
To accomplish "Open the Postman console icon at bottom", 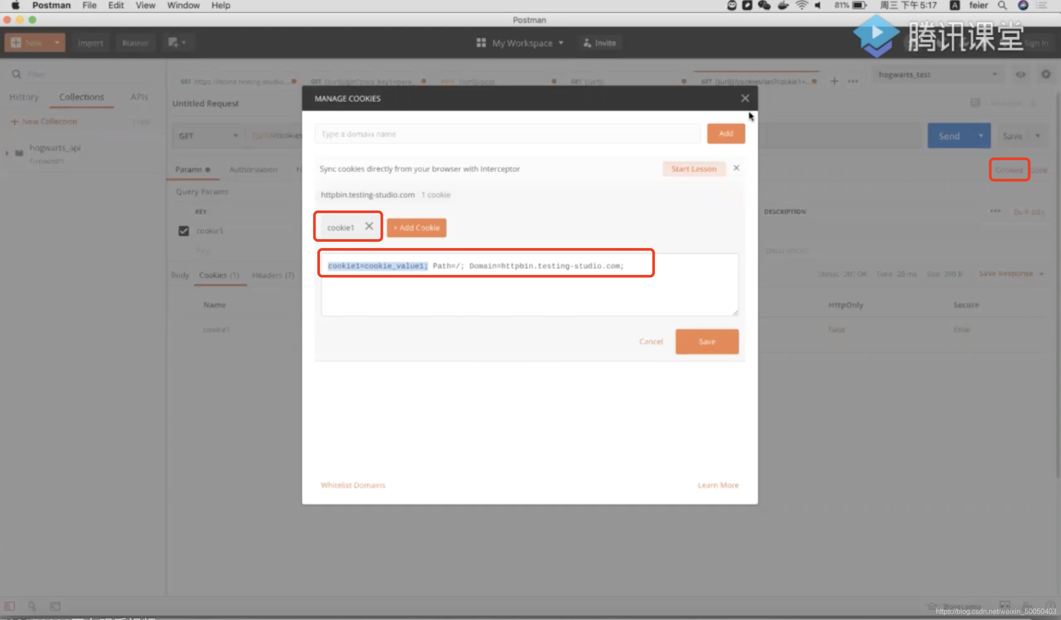I will (55, 606).
